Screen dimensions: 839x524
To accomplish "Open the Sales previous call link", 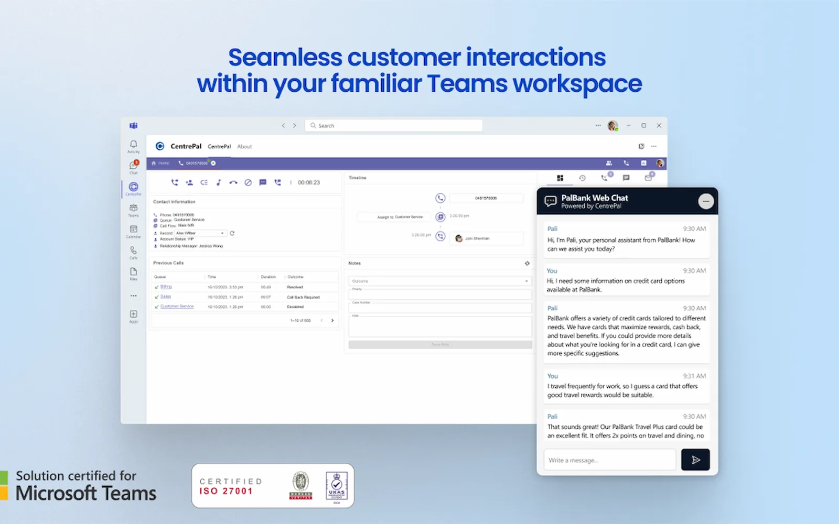I will (x=166, y=297).
